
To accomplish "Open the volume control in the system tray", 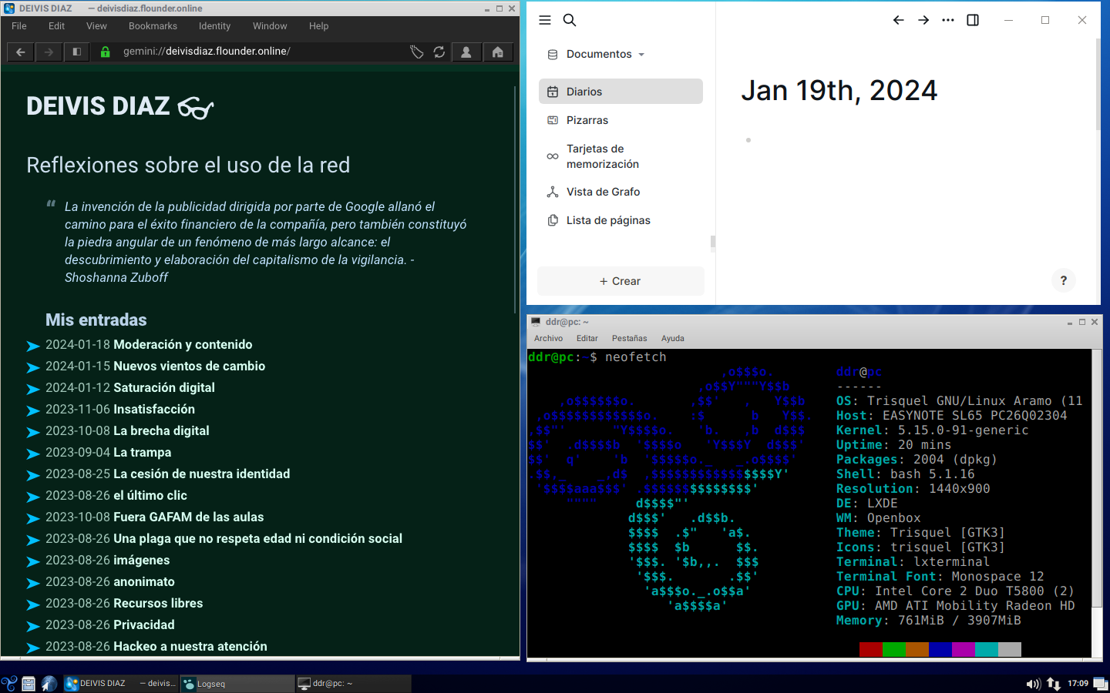I will [x=1033, y=684].
